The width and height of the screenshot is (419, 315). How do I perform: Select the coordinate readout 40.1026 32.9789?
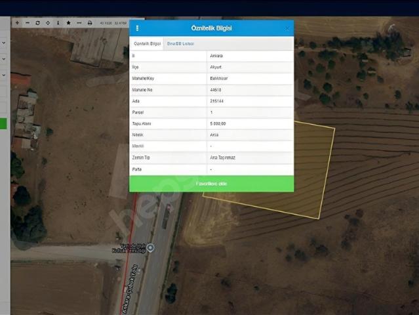click(x=113, y=23)
